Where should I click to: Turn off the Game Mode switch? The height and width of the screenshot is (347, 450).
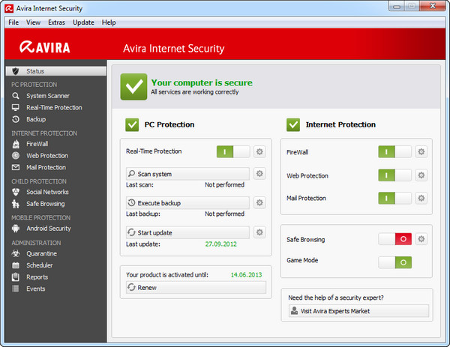coord(394,262)
